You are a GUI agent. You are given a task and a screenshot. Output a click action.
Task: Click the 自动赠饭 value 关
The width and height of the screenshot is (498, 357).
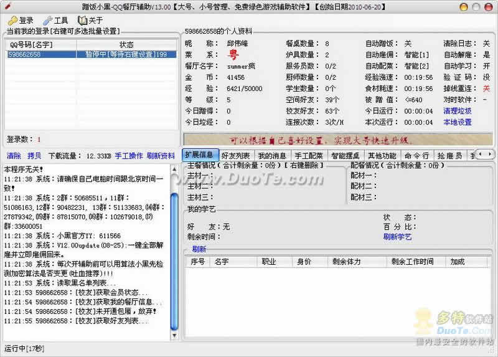click(x=408, y=44)
